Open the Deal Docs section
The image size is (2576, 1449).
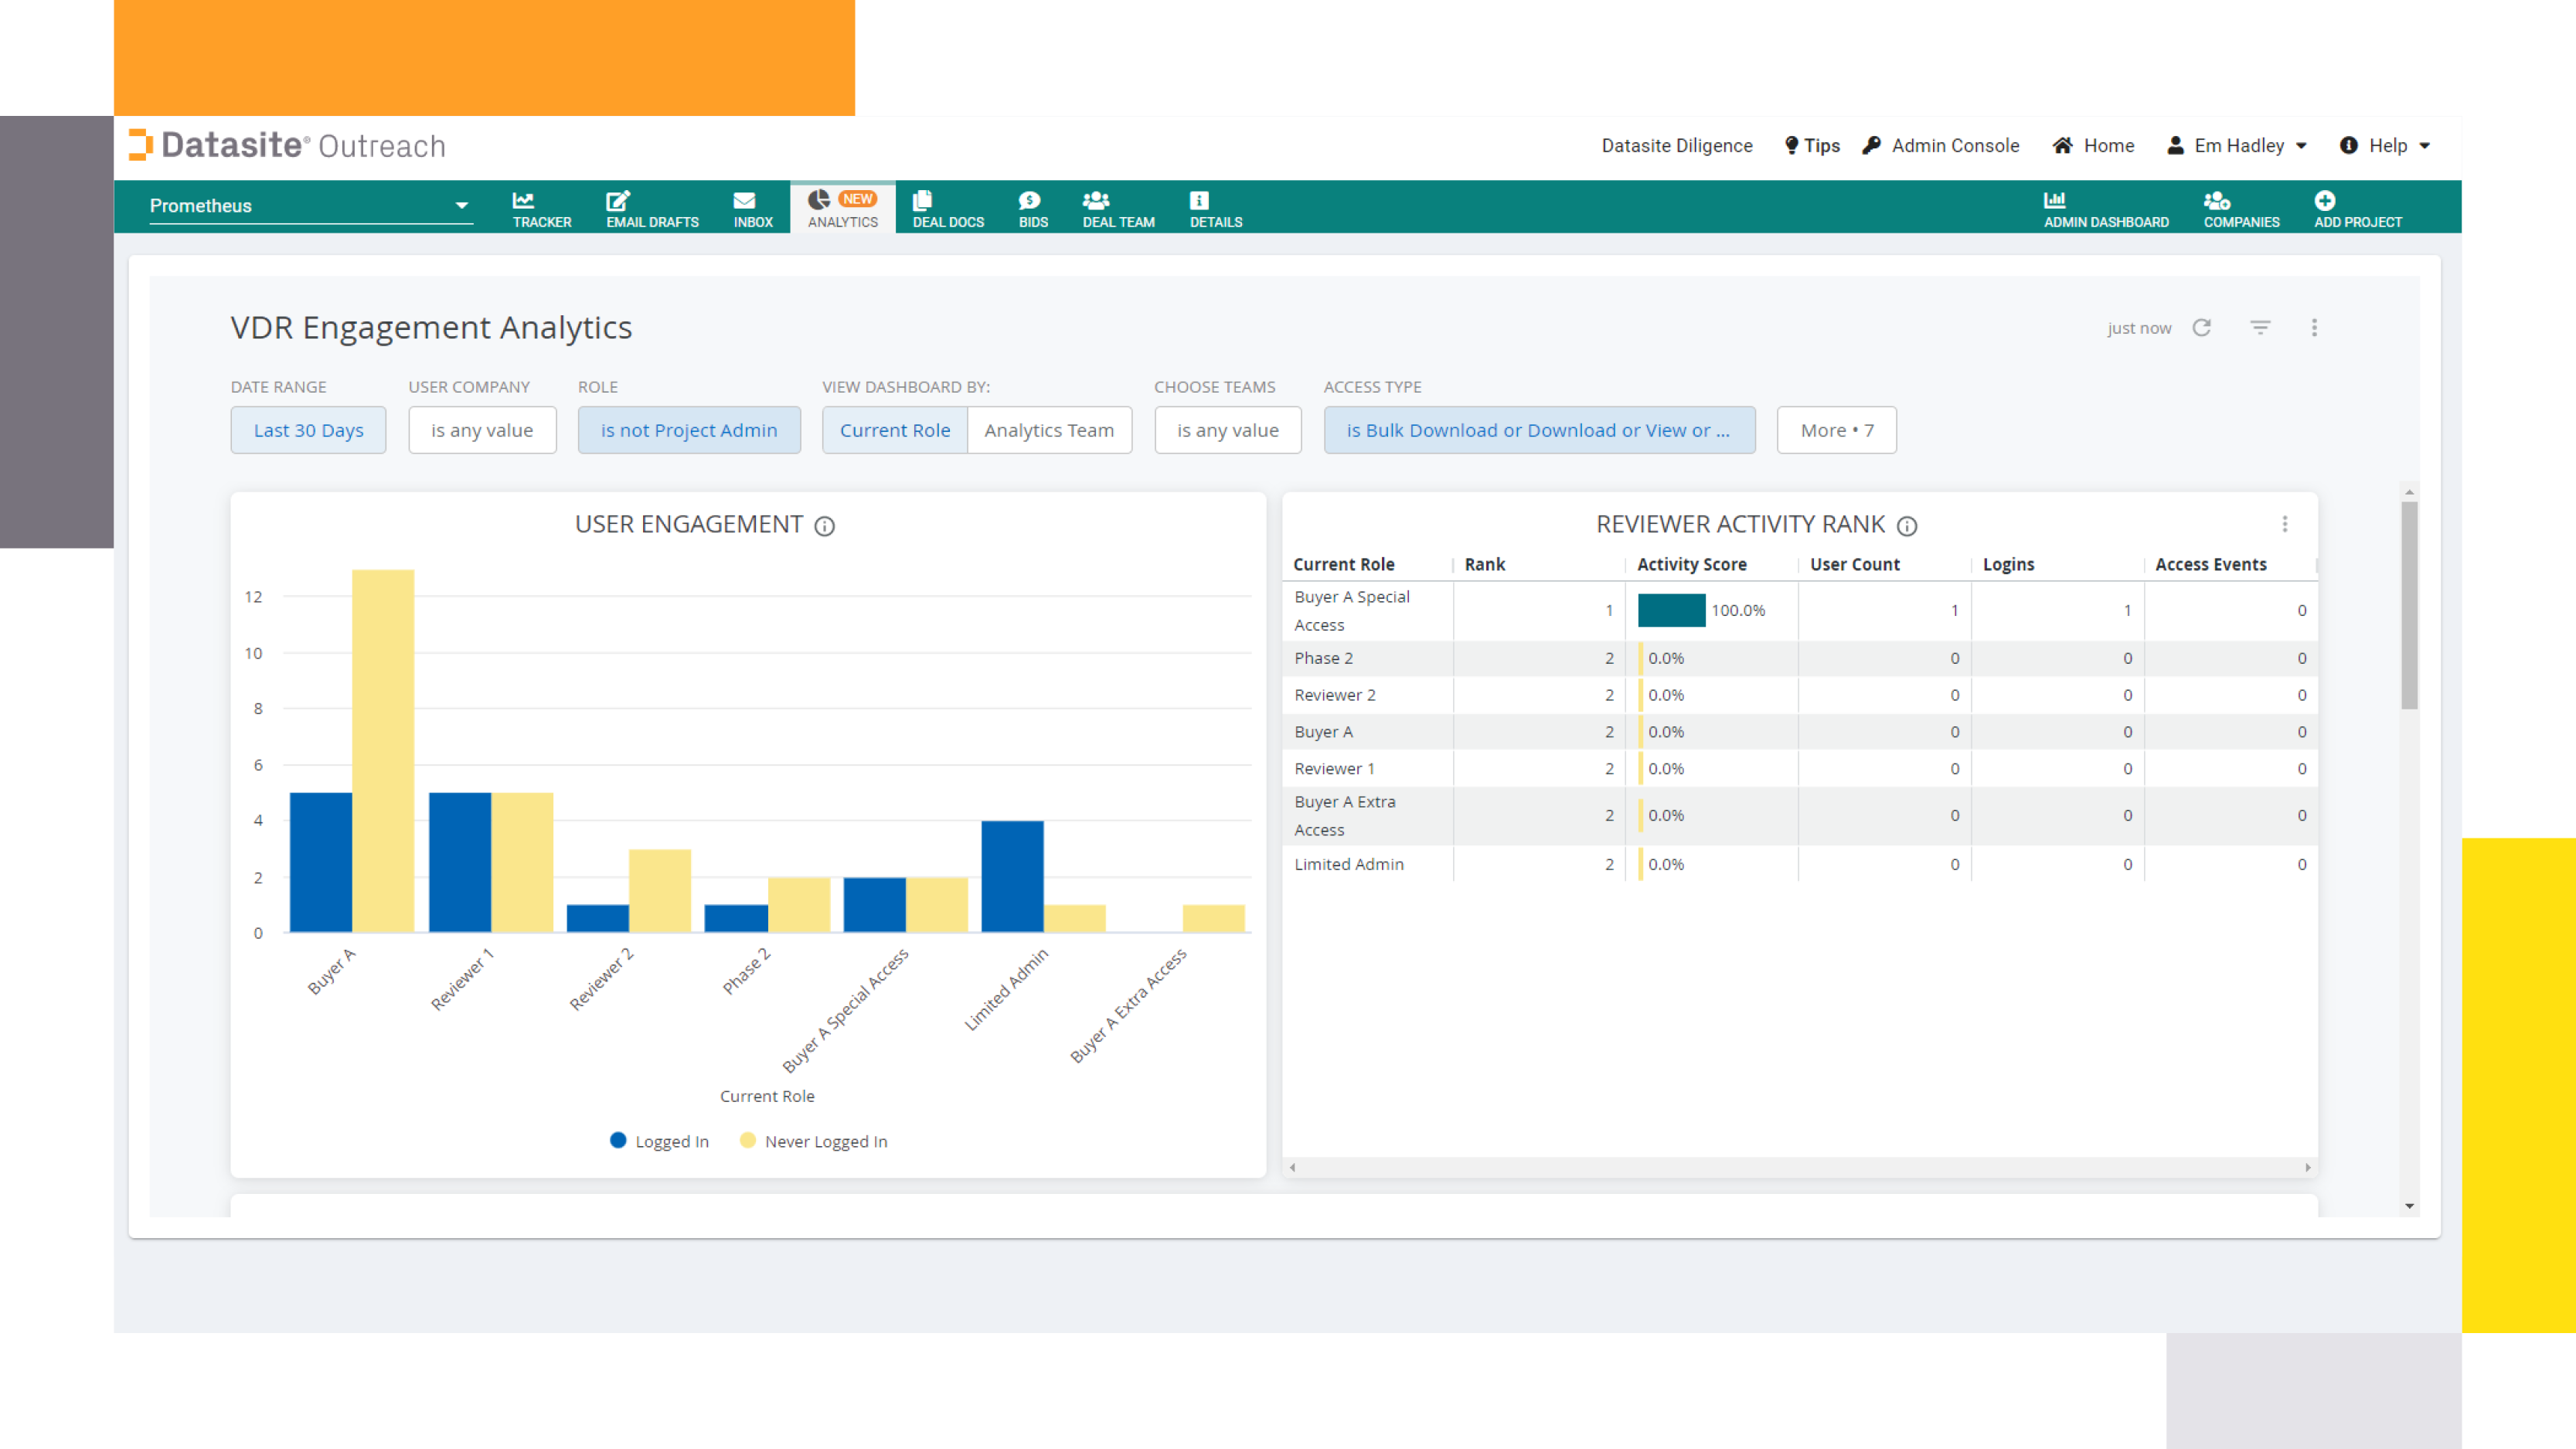click(x=947, y=208)
